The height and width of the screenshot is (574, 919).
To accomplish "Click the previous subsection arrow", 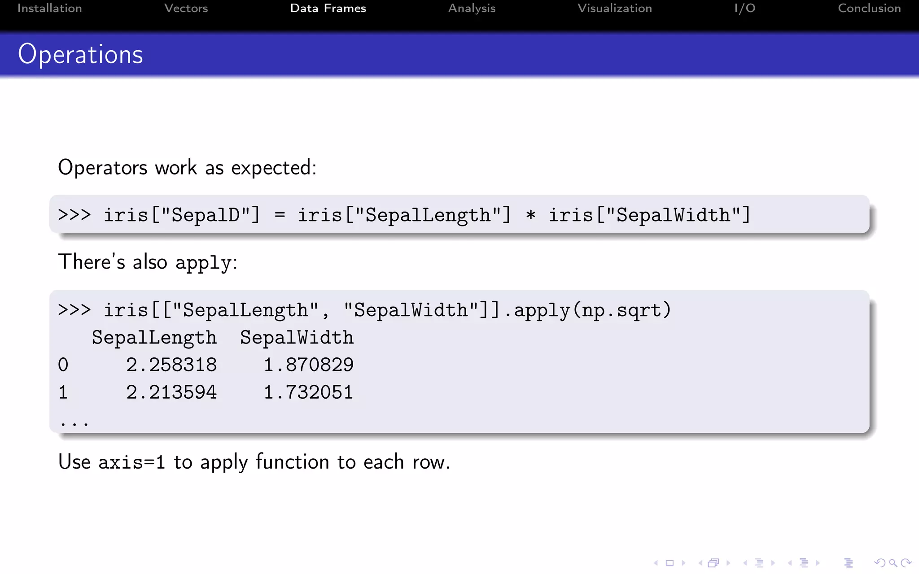I will point(745,563).
